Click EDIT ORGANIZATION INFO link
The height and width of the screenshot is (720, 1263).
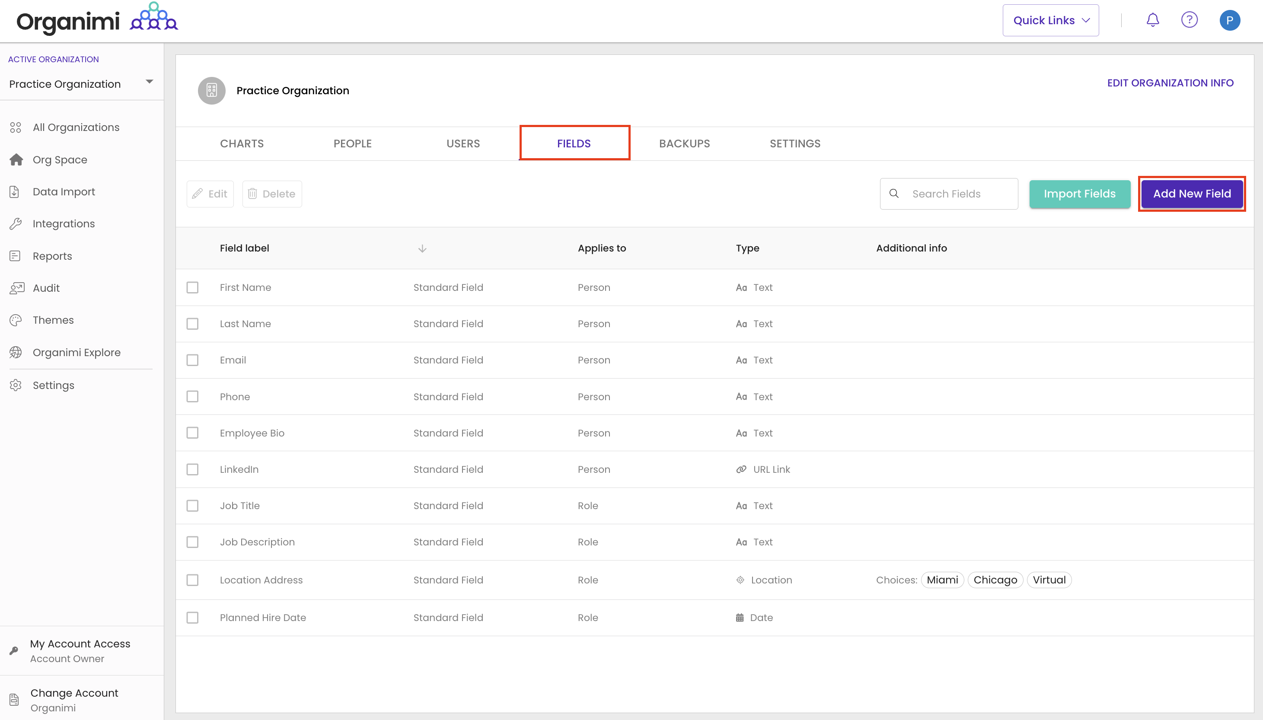[x=1170, y=83]
